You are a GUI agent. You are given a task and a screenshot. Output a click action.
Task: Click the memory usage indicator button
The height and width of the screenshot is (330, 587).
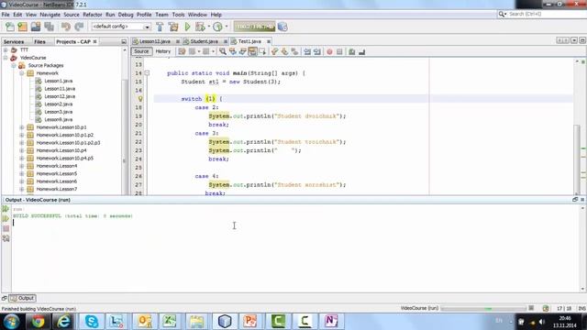pyautogui.click(x=255, y=27)
